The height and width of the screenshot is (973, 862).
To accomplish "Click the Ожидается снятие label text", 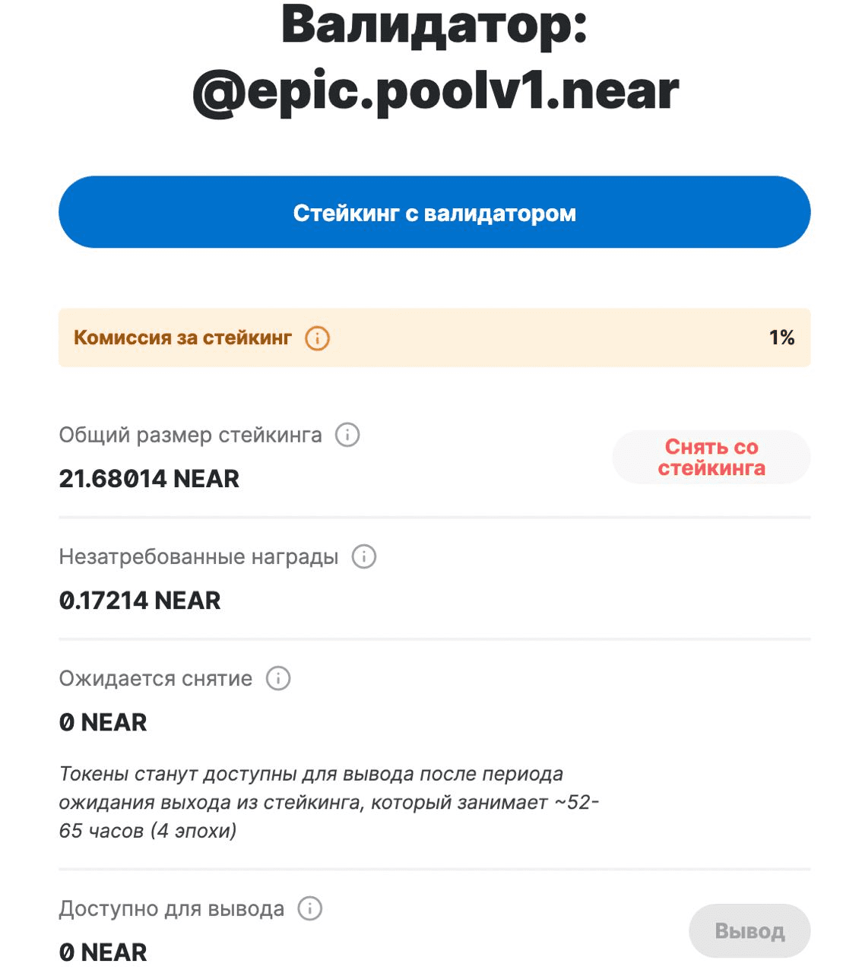I will 155,679.
